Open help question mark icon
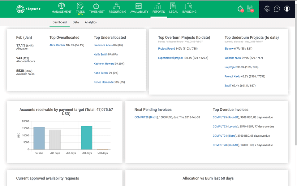297x186 pixels. (277, 9)
